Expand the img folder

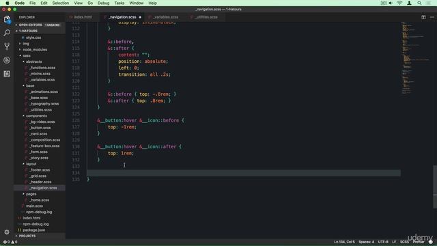[x=26, y=44]
